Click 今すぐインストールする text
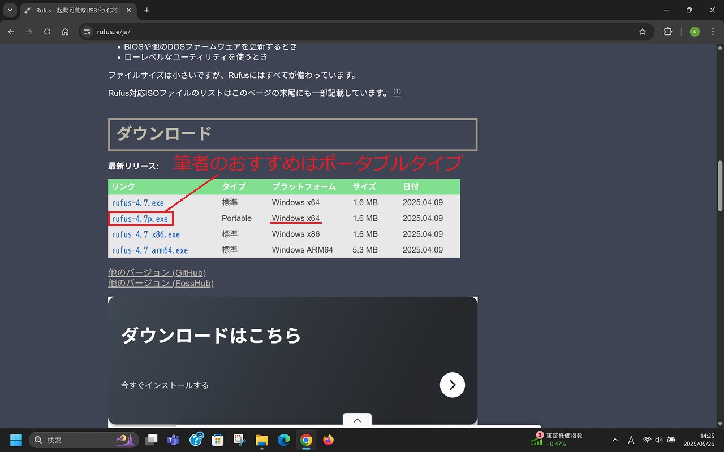The height and width of the screenshot is (452, 724). [x=165, y=385]
